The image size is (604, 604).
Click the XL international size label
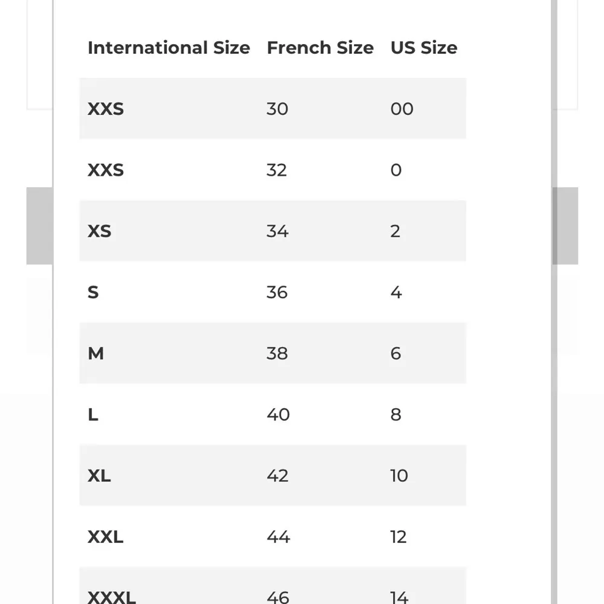pos(99,475)
